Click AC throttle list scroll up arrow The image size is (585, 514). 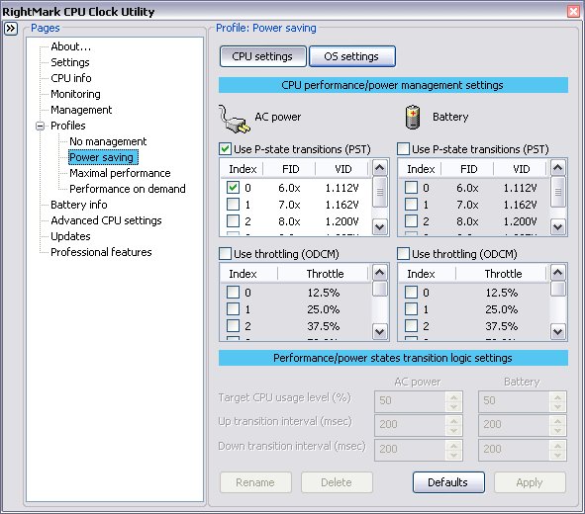tap(380, 273)
